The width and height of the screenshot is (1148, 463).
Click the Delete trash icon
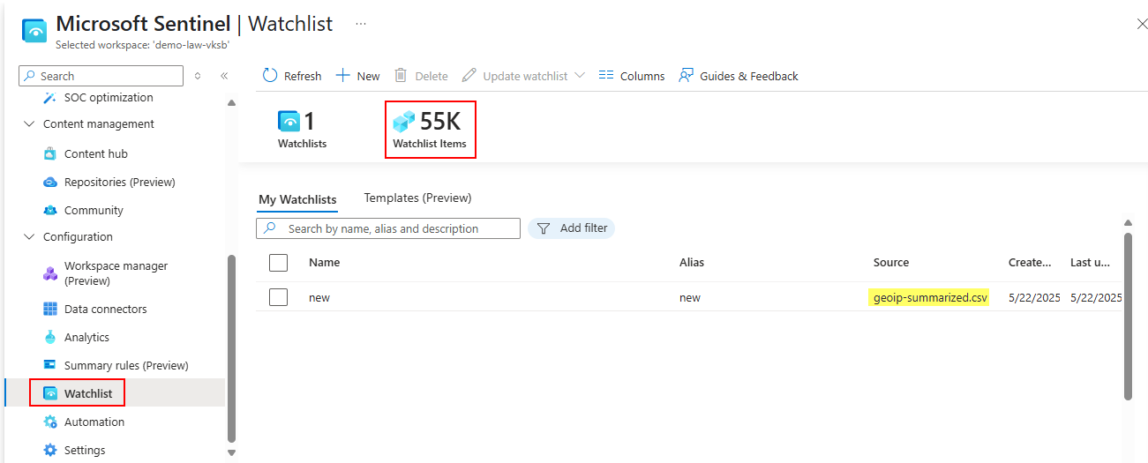(x=401, y=76)
